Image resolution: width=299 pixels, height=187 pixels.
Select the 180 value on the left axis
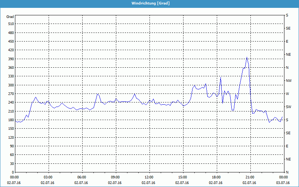(x=10, y=120)
